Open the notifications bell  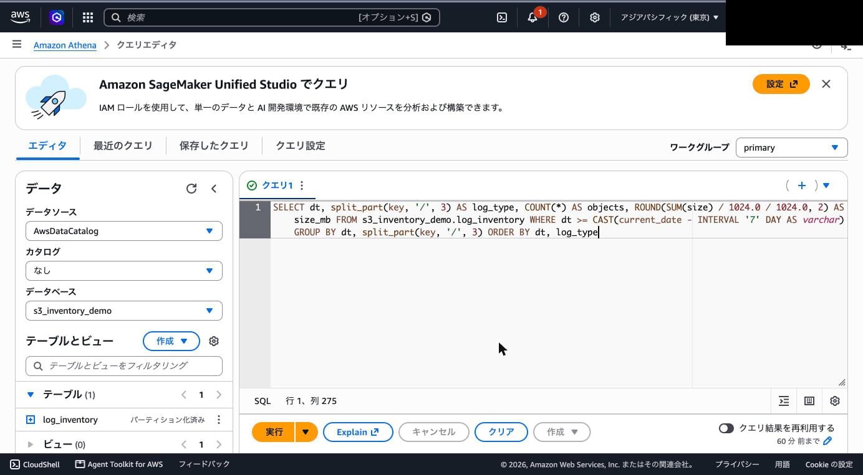point(533,17)
